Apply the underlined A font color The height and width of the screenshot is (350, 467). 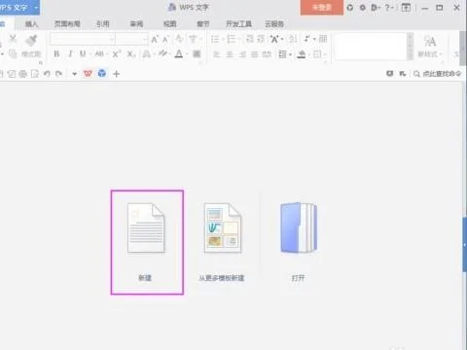(179, 53)
